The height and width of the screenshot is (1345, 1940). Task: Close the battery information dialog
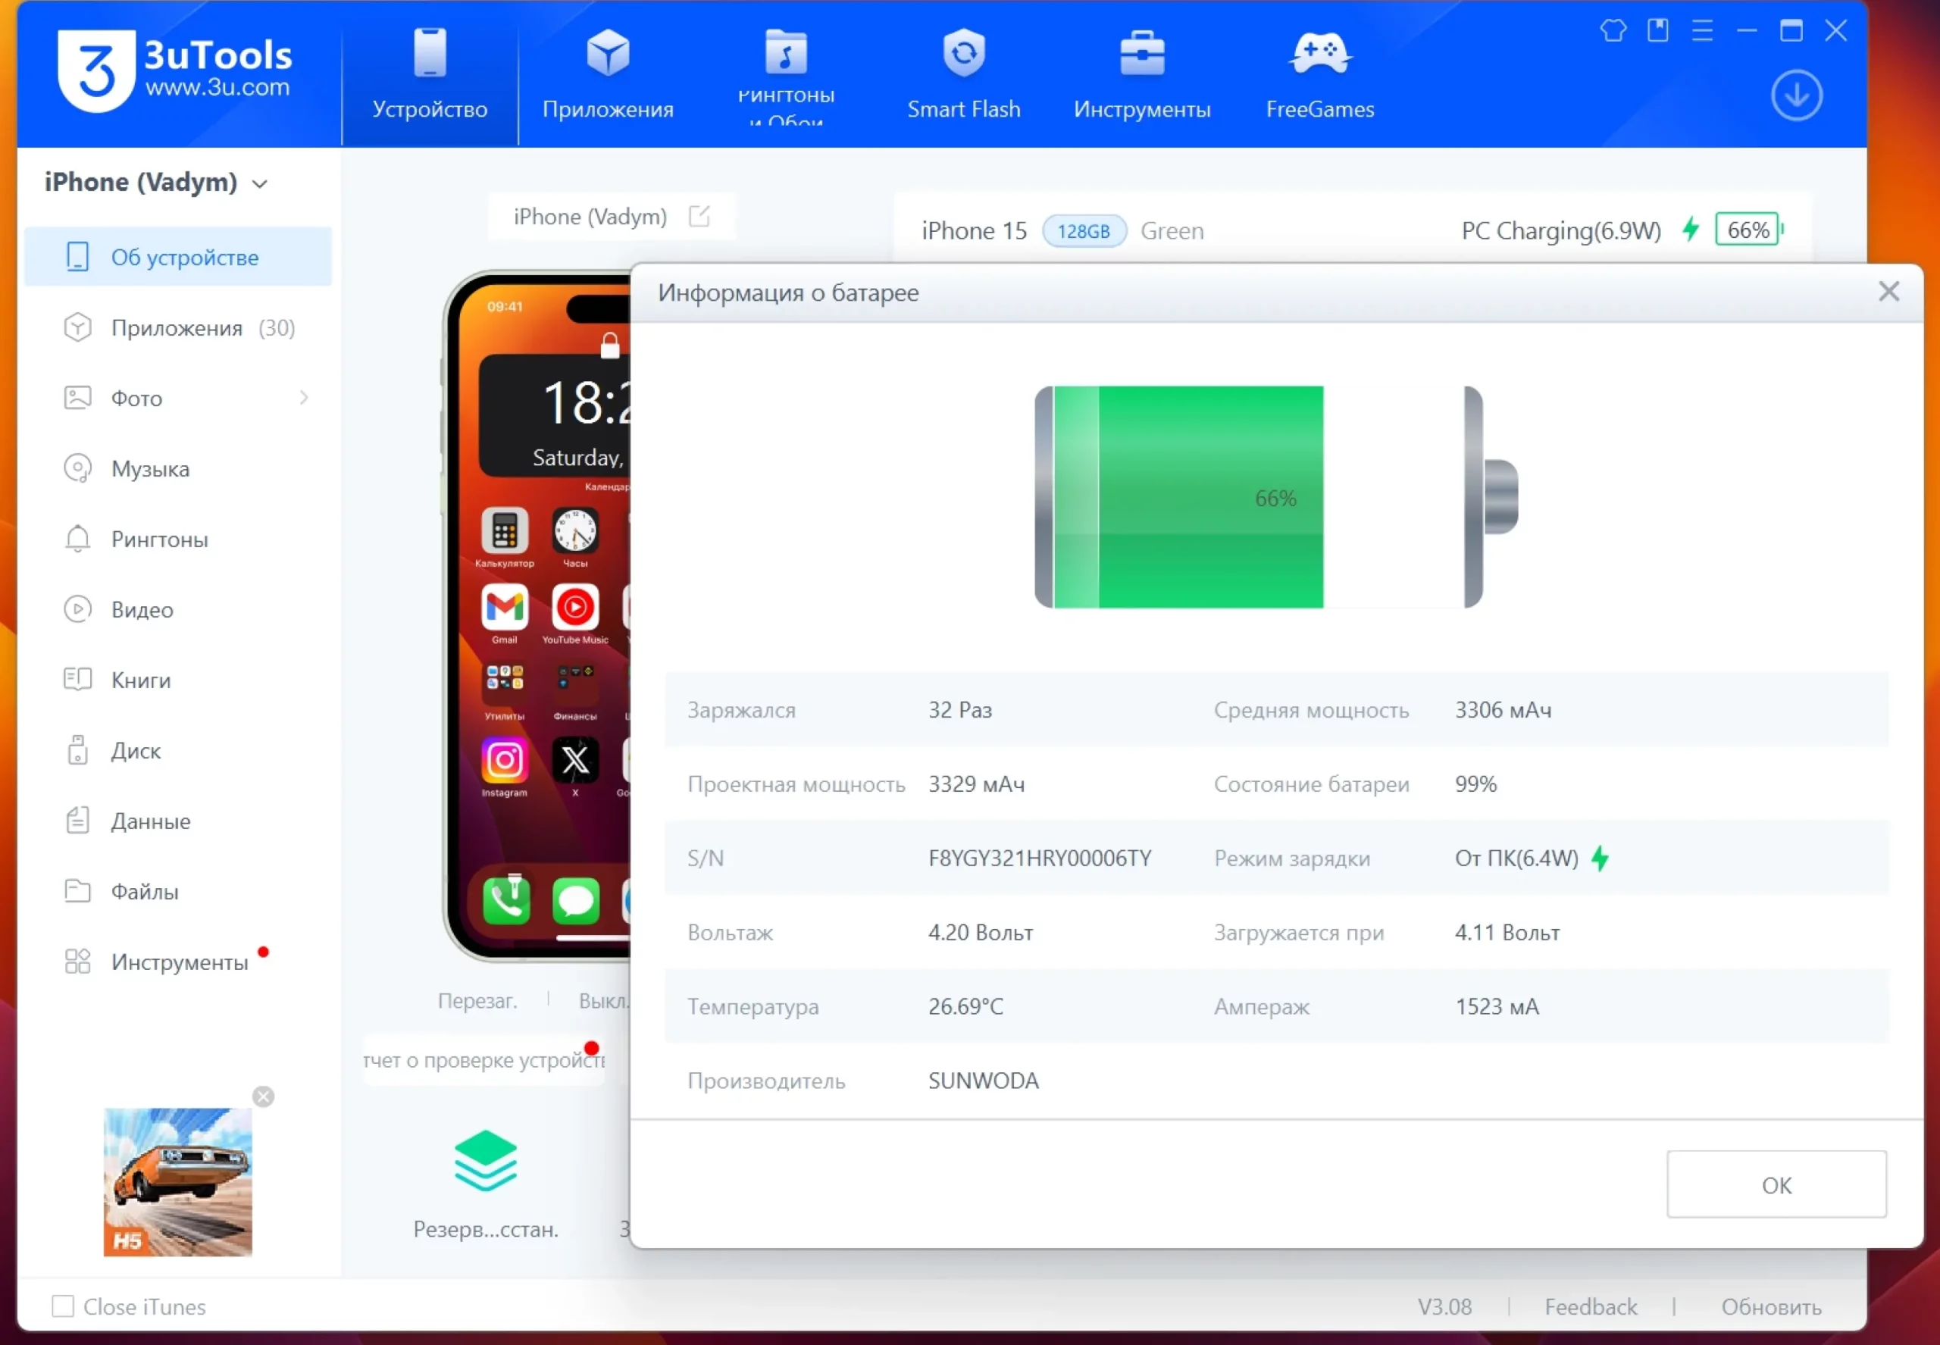tap(1888, 292)
